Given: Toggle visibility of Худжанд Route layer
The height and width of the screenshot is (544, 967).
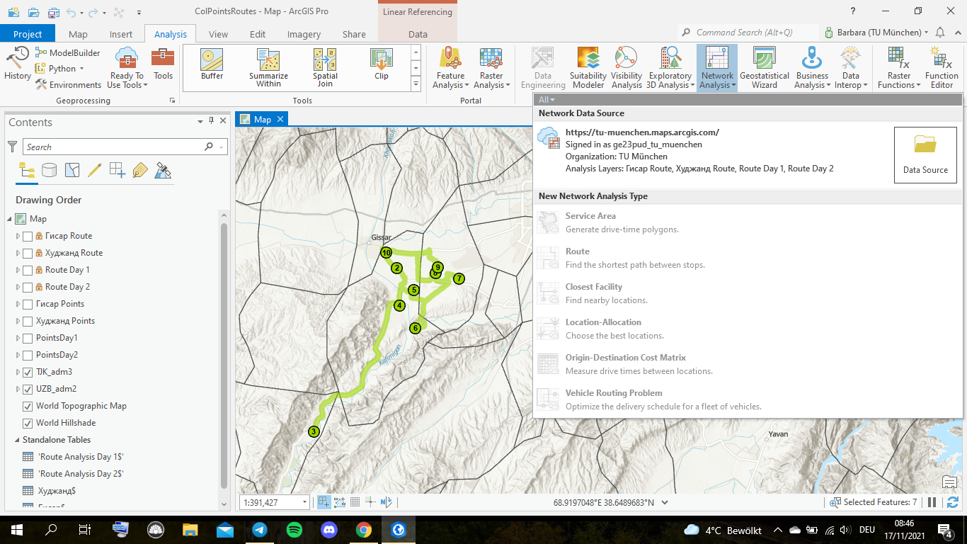Looking at the screenshot, I should click(28, 253).
